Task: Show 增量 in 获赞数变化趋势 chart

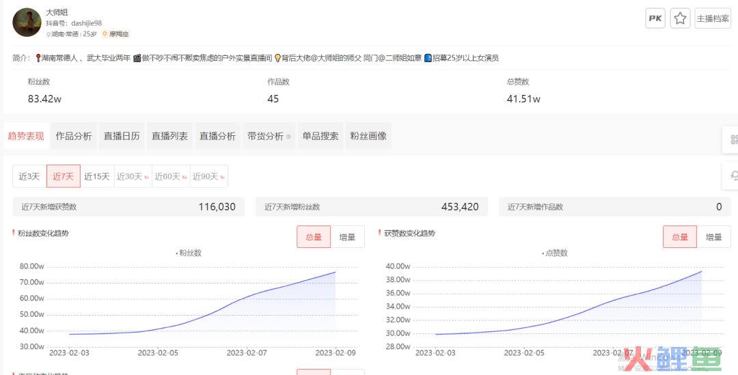Action: [713, 236]
